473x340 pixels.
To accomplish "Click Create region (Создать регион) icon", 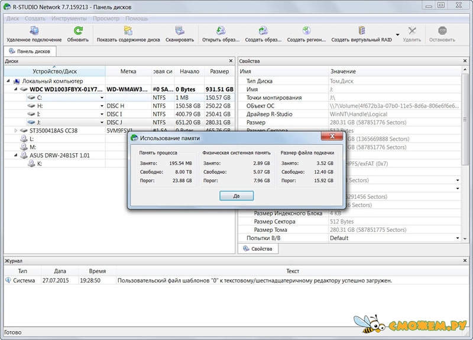I will pos(306,31).
